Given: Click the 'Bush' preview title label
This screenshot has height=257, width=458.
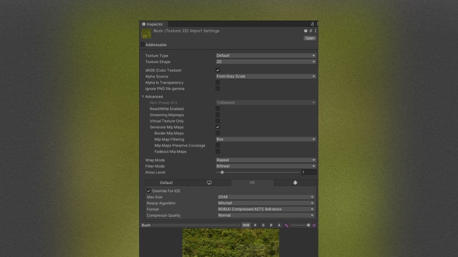Looking at the screenshot, I should click(146, 225).
